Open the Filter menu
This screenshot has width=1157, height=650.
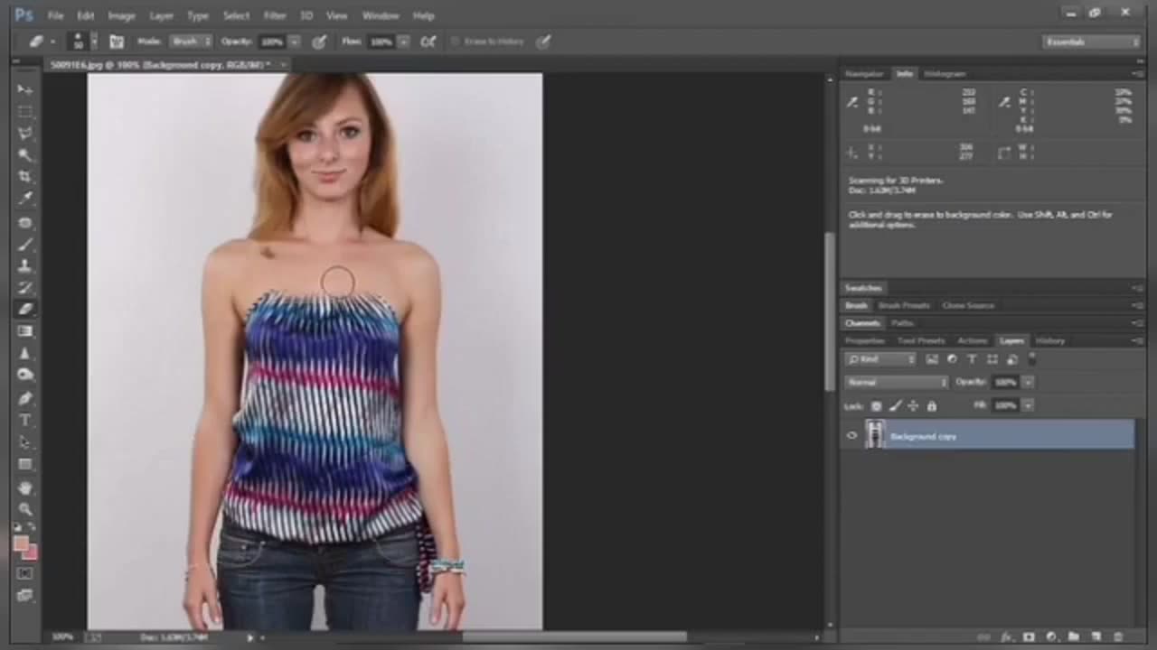pos(275,15)
